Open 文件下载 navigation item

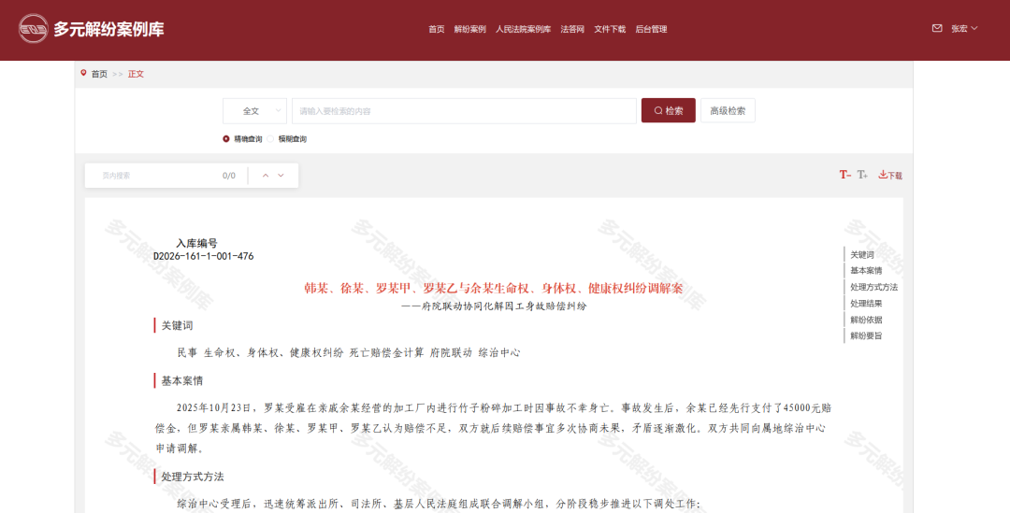point(610,29)
